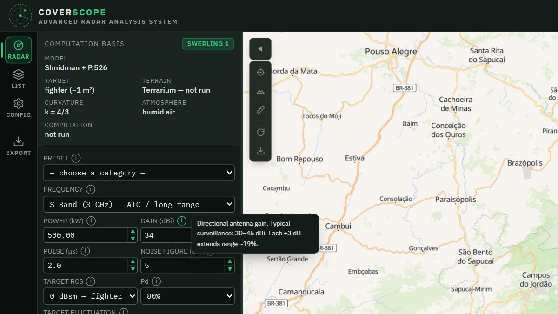Screen dimensions: 558x314
Task: Click the locate target crosshair map tool
Action: coord(260,73)
